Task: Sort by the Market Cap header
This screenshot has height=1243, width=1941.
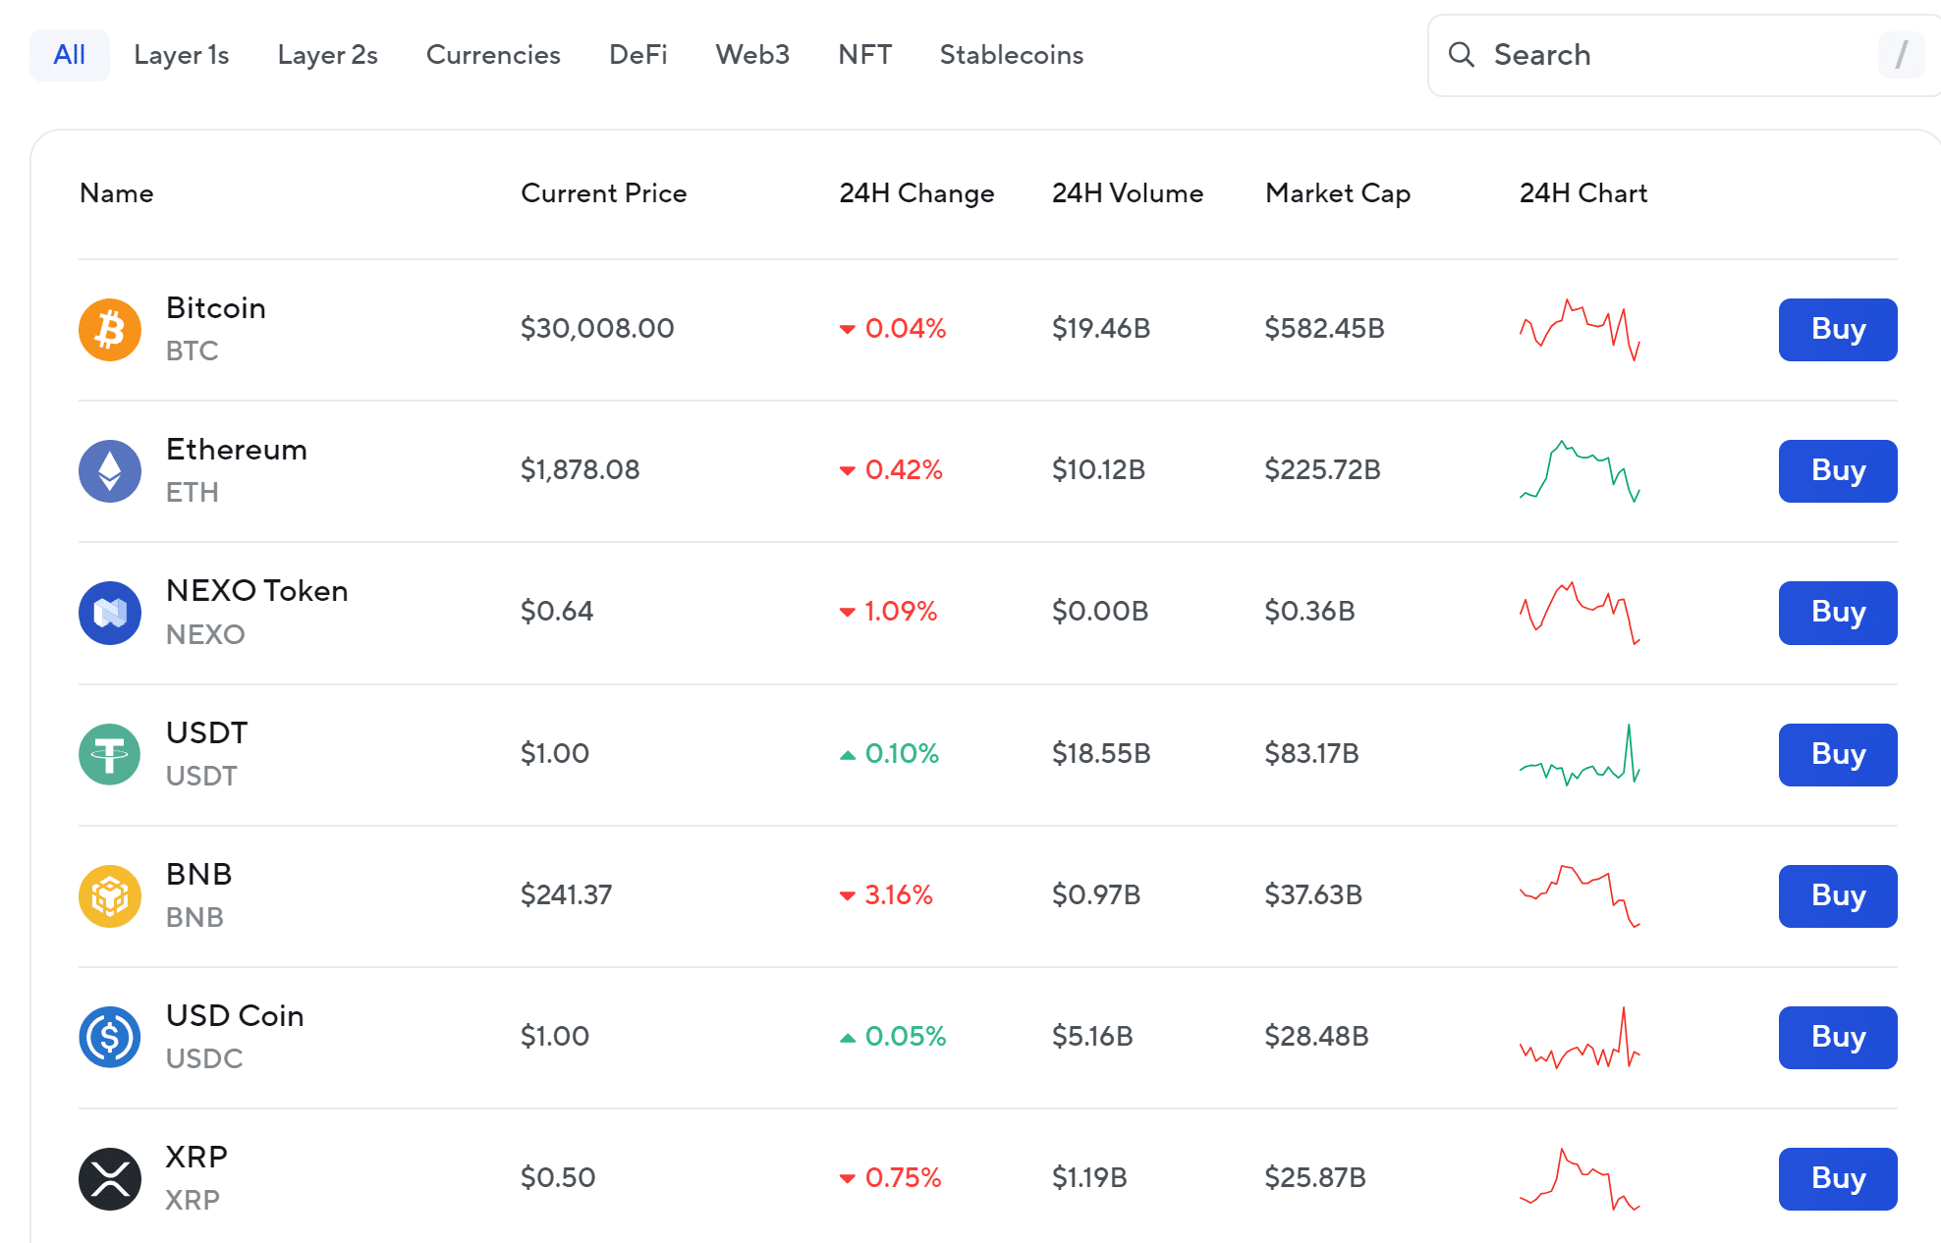Action: point(1338,193)
